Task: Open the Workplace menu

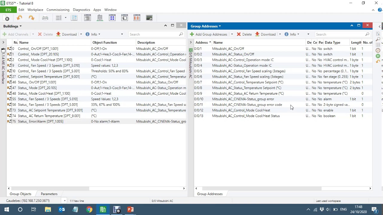Action: coord(35,10)
